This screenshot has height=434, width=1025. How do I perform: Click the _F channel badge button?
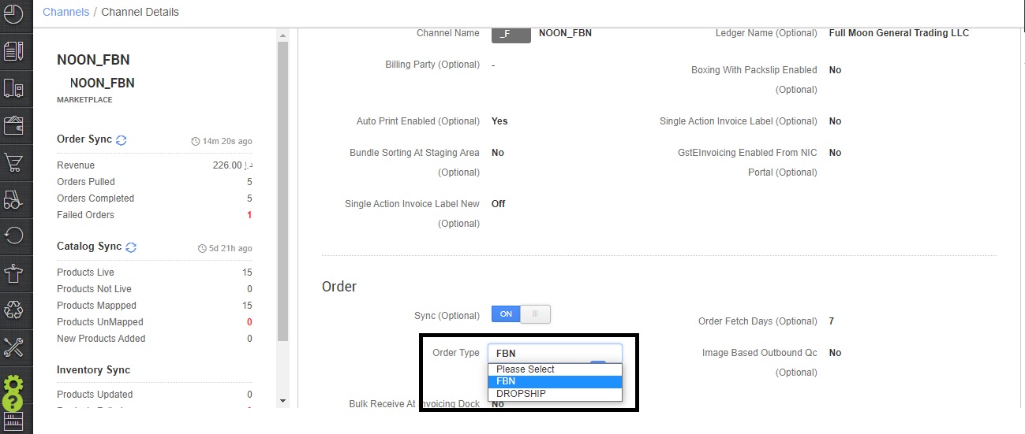pyautogui.click(x=511, y=34)
